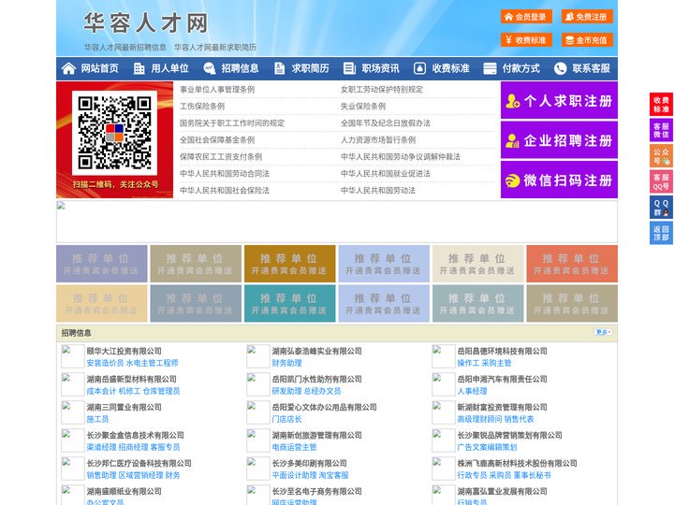Image resolution: width=674 pixels, height=505 pixels.
Task: Click the news icon beside 职场资讯
Action: (x=349, y=68)
